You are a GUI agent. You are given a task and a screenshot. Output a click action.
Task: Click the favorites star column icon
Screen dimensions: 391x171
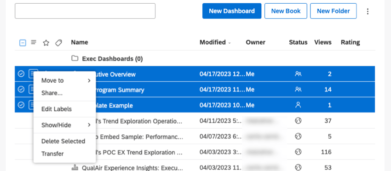point(46,43)
